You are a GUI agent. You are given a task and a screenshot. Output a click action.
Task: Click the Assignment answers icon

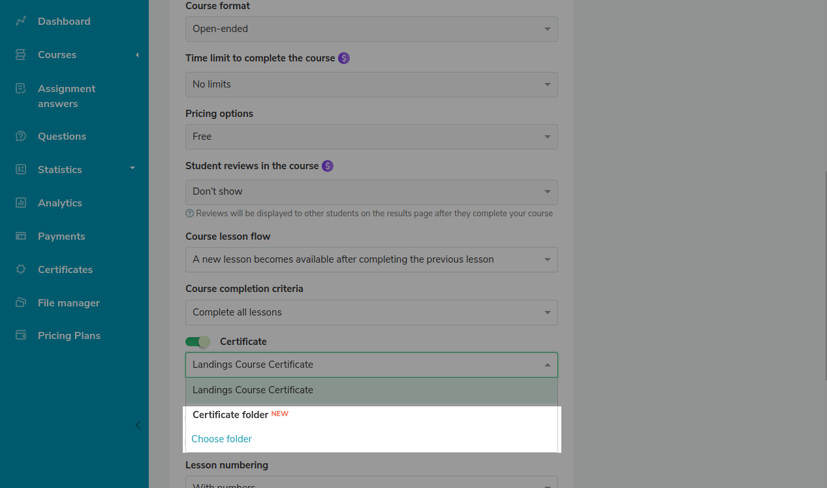pyautogui.click(x=21, y=88)
